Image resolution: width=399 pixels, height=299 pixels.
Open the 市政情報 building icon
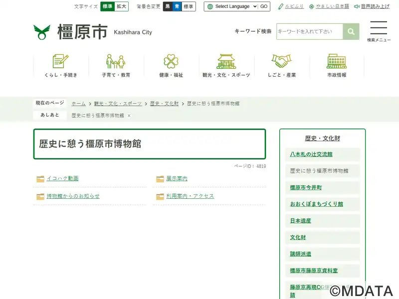pyautogui.click(x=337, y=61)
